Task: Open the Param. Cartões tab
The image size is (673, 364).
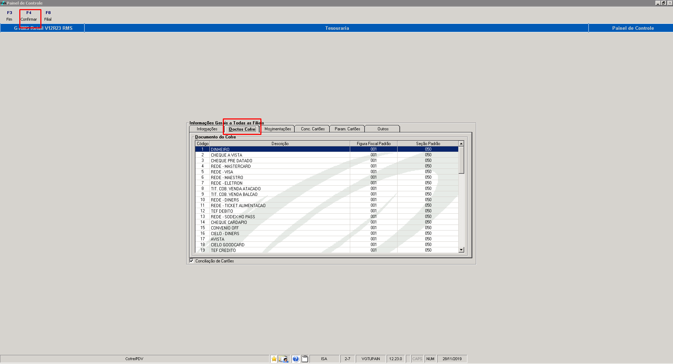Action: [347, 129]
